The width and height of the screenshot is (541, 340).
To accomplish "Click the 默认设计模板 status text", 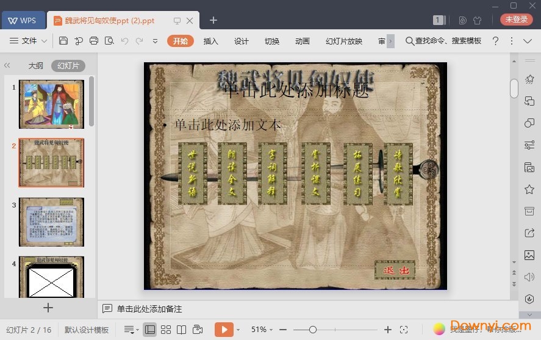I will 87,330.
